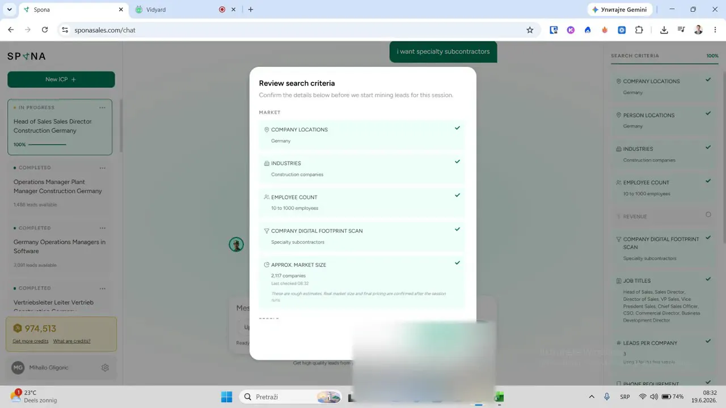
Task: Click the Get more credits link
Action: [x=31, y=341]
